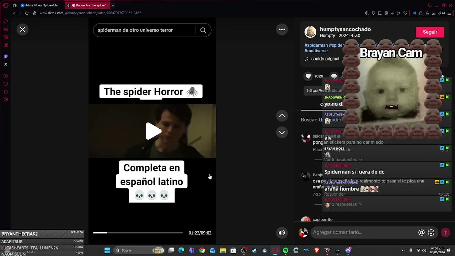Close the TikTok video viewer

tap(22, 30)
